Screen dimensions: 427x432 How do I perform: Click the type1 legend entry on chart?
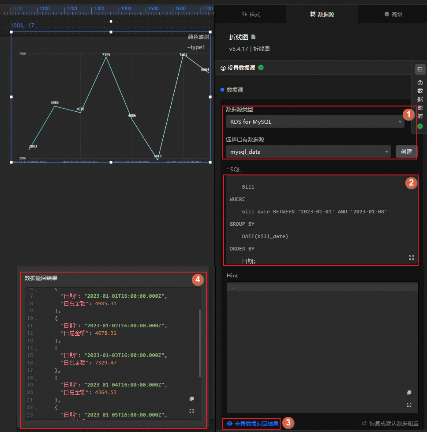tap(196, 47)
